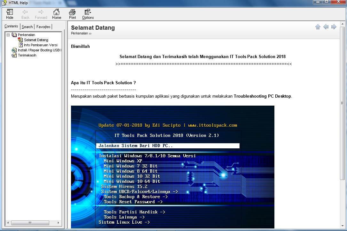
Task: Select the Perkenalan book icon
Action: click(14, 35)
